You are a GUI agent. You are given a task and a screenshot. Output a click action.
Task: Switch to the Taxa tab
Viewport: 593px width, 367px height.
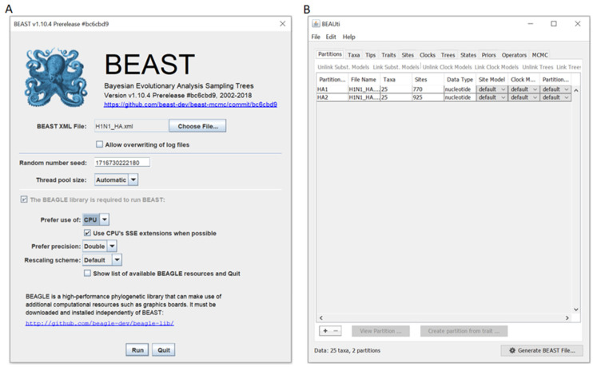(x=353, y=55)
